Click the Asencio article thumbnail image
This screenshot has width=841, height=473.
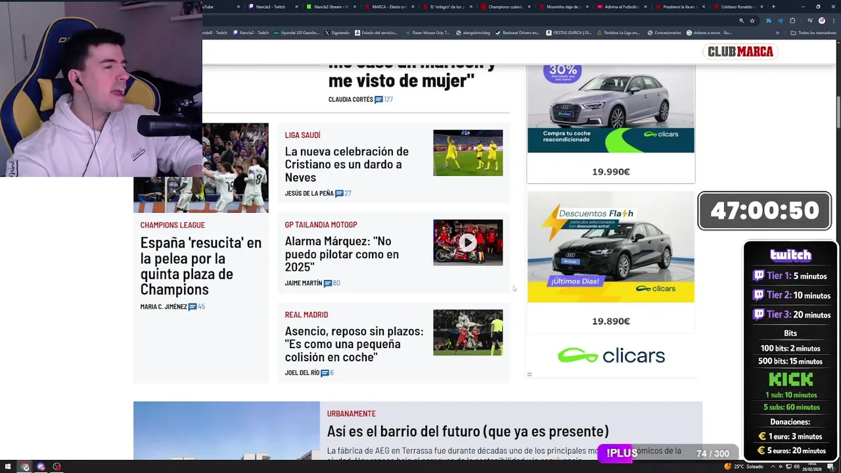pyautogui.click(x=468, y=332)
